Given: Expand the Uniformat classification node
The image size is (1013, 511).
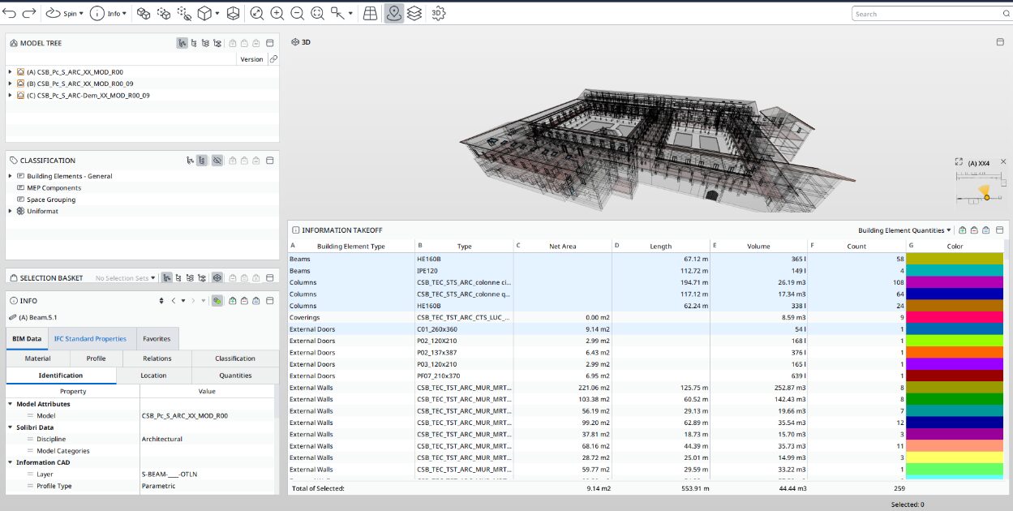Looking at the screenshot, I should click(x=10, y=211).
